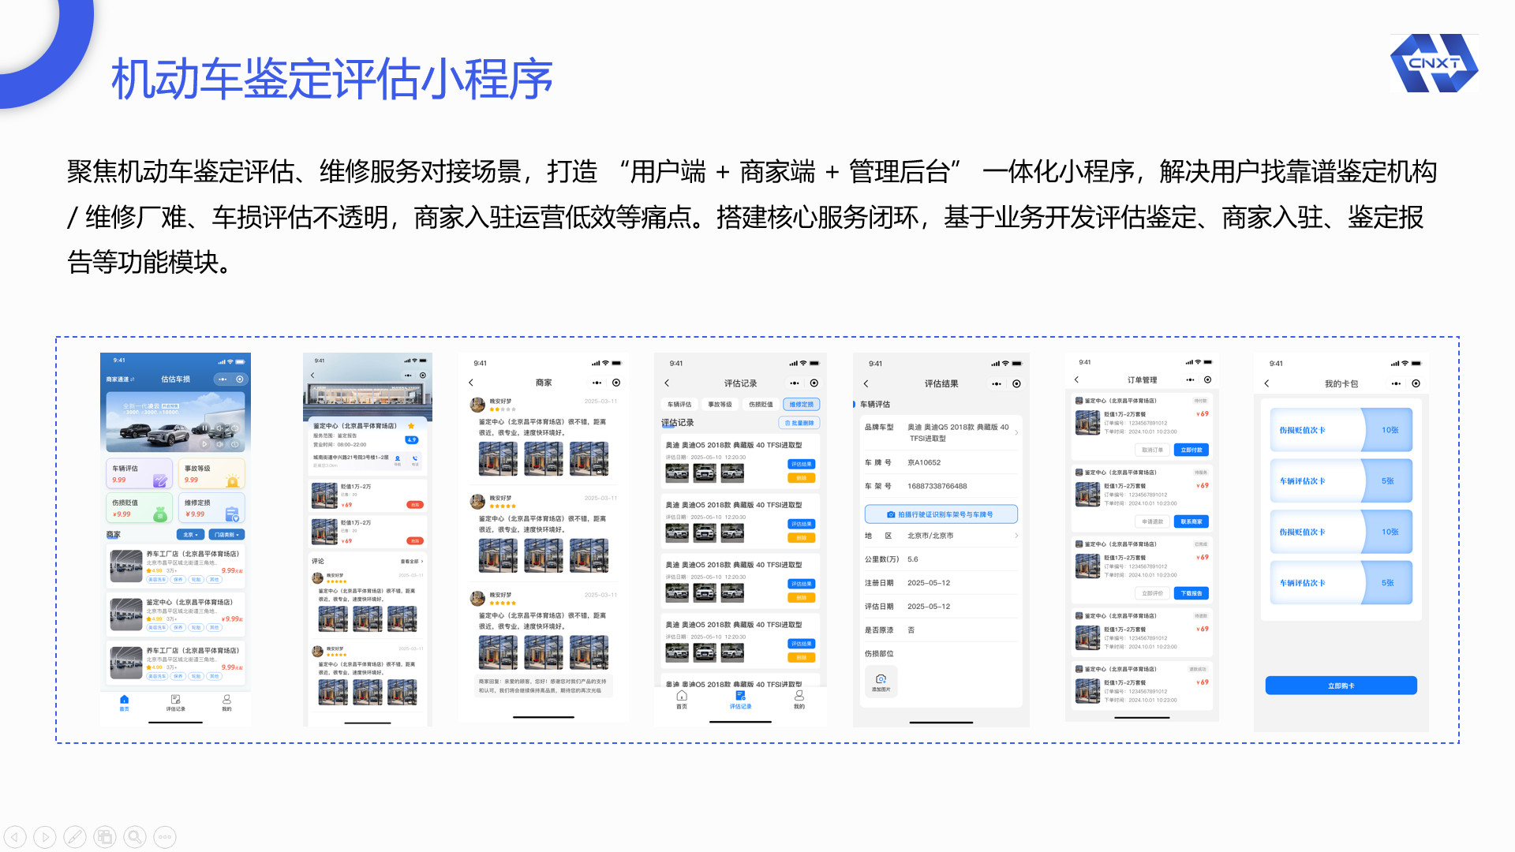Click the zoom magnifier in slideshow controls
1515x852 pixels.
[x=135, y=837]
